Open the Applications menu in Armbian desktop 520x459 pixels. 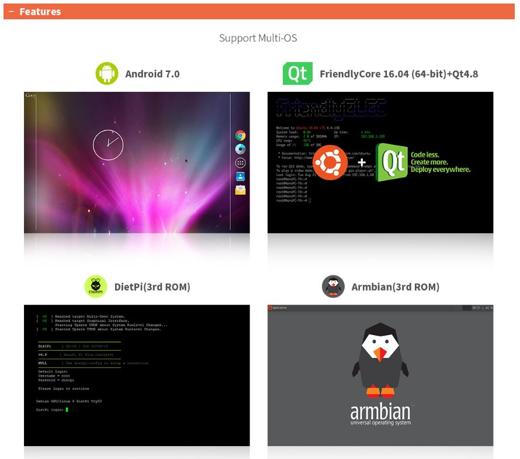(278, 308)
